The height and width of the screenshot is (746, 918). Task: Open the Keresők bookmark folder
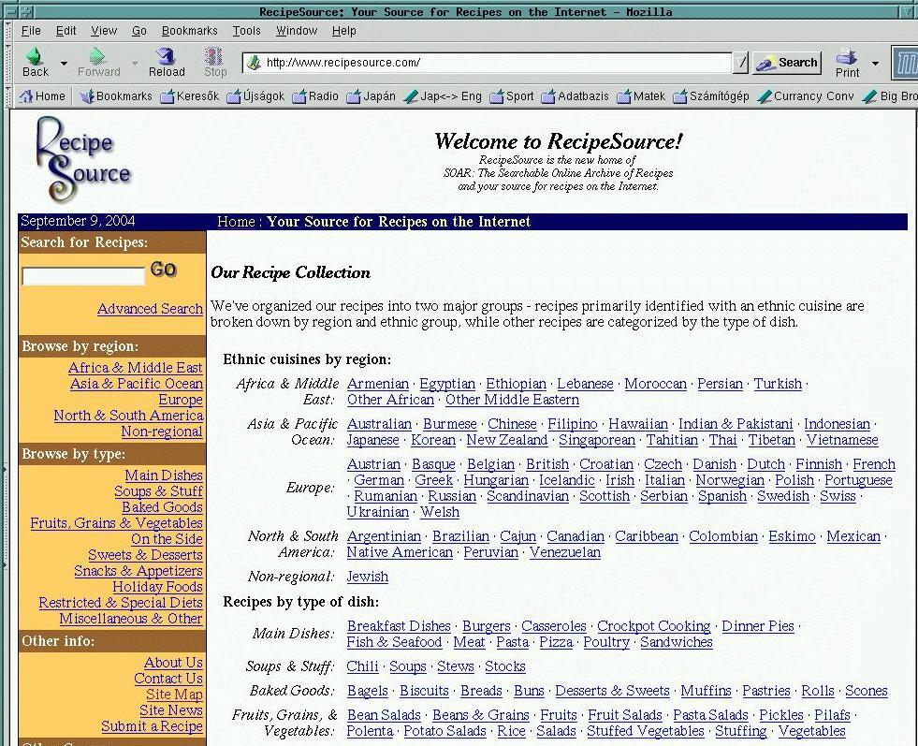point(190,96)
